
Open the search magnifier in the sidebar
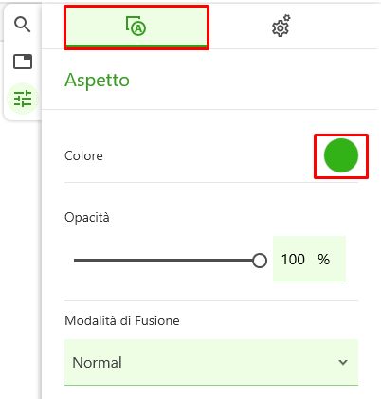[x=23, y=25]
